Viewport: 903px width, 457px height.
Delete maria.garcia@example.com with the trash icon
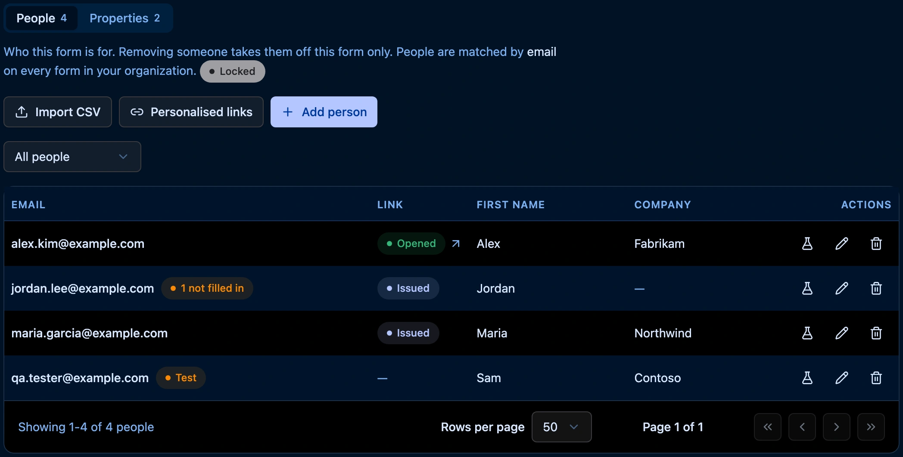[876, 333]
